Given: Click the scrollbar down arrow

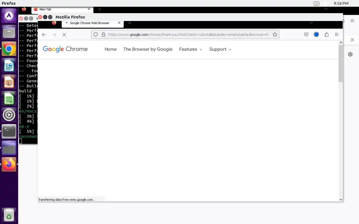Looking at the screenshot, I should (341, 199).
